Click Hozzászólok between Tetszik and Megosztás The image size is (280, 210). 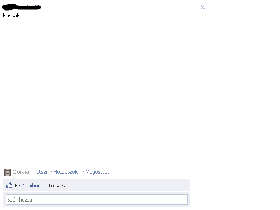tap(67, 172)
